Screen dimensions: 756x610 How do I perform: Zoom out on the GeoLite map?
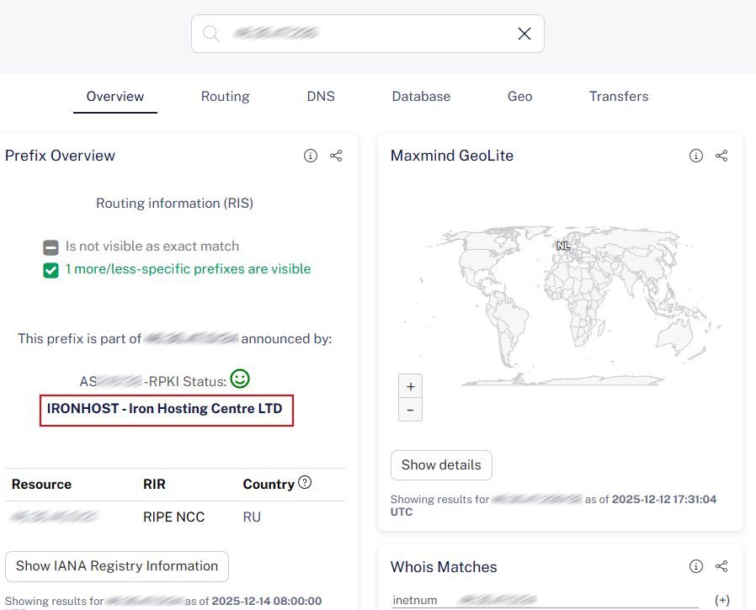click(410, 410)
